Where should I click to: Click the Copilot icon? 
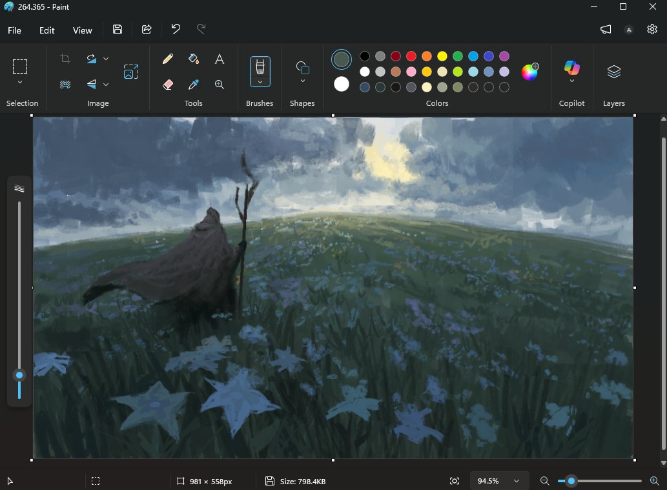coord(571,68)
